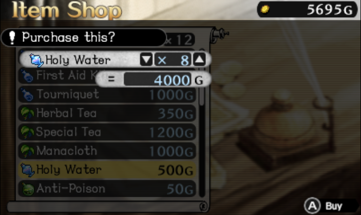Click the 4000 G total price field
The image size is (361, 215).
(x=158, y=79)
